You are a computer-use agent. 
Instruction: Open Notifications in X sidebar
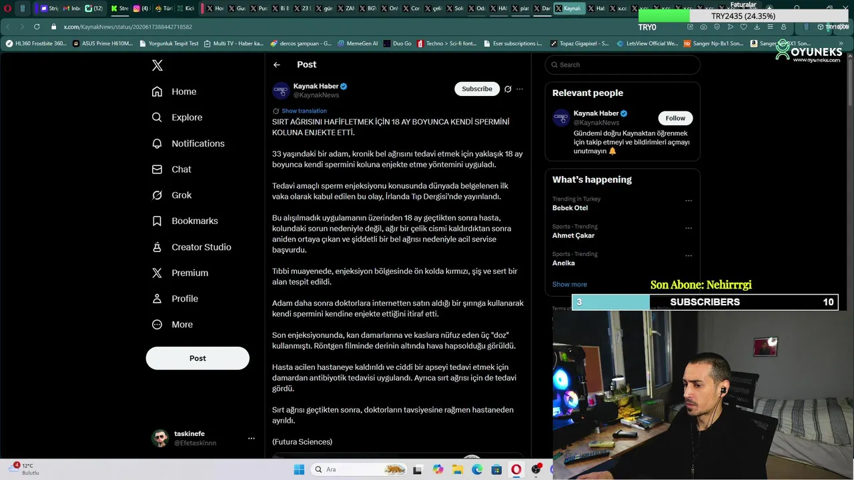tap(188, 143)
